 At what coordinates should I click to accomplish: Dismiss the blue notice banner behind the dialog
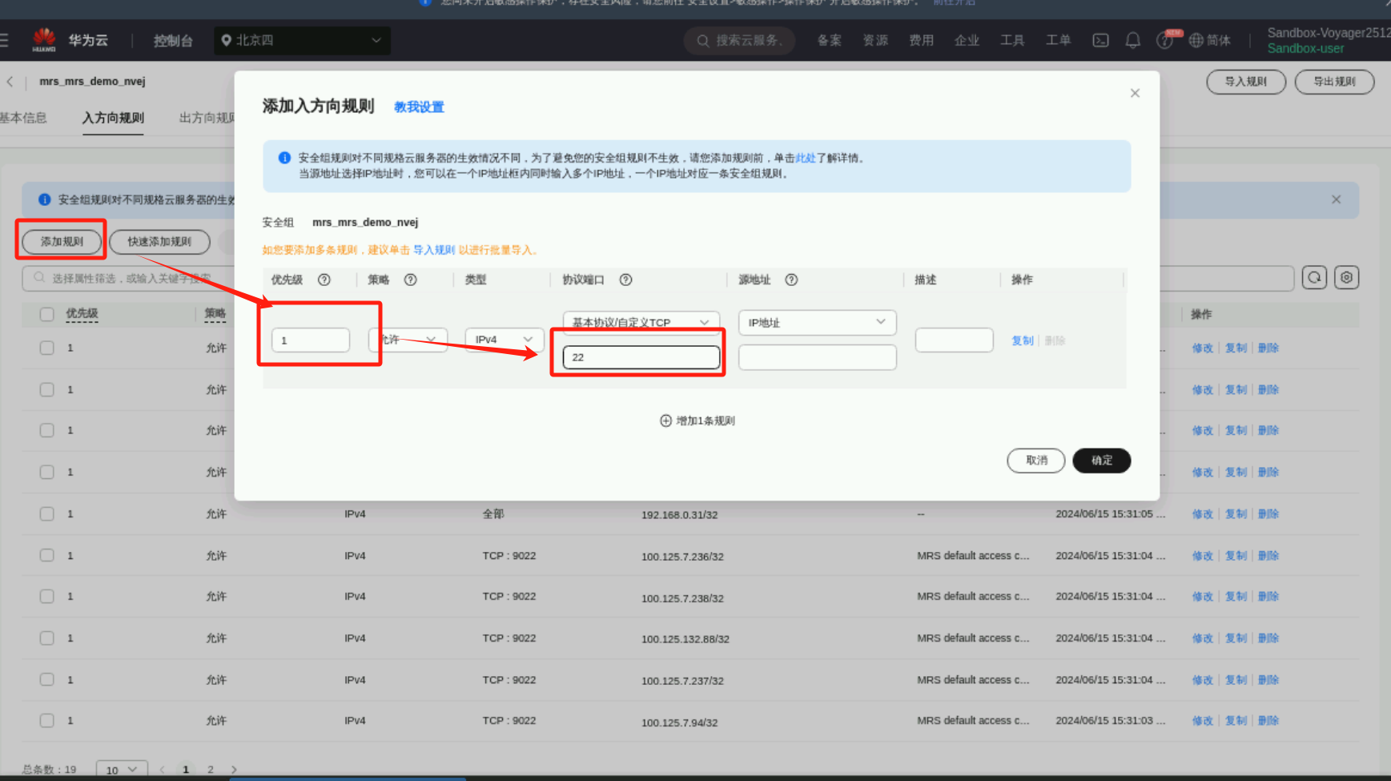click(1336, 199)
